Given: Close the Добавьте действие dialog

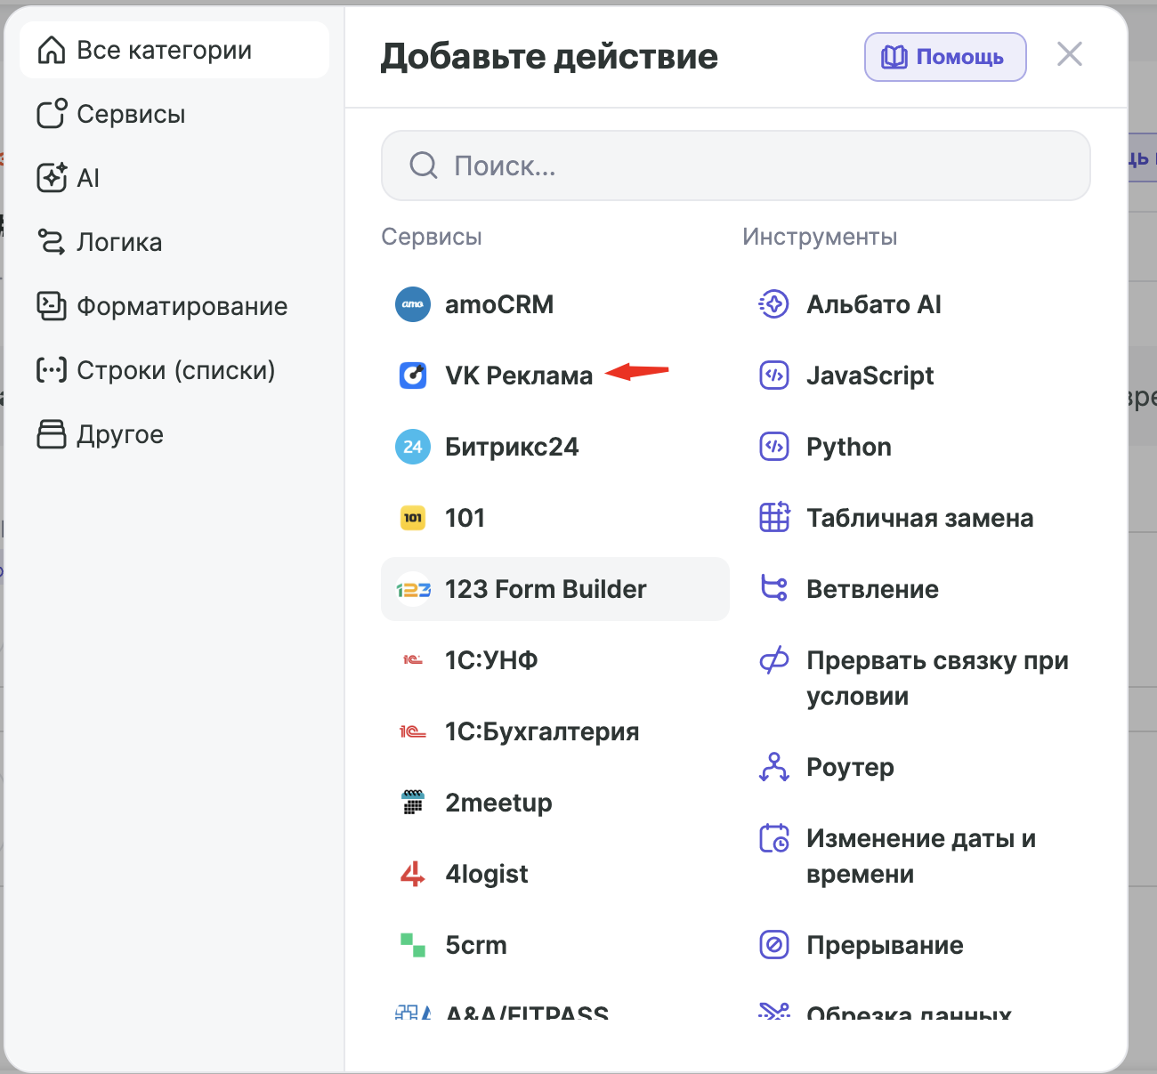Looking at the screenshot, I should [x=1070, y=54].
